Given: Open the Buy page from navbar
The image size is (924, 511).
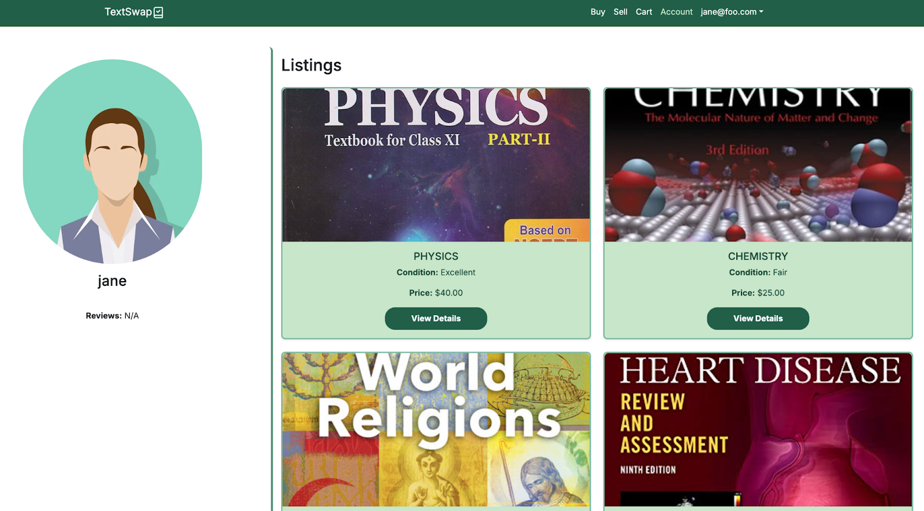Looking at the screenshot, I should (598, 12).
